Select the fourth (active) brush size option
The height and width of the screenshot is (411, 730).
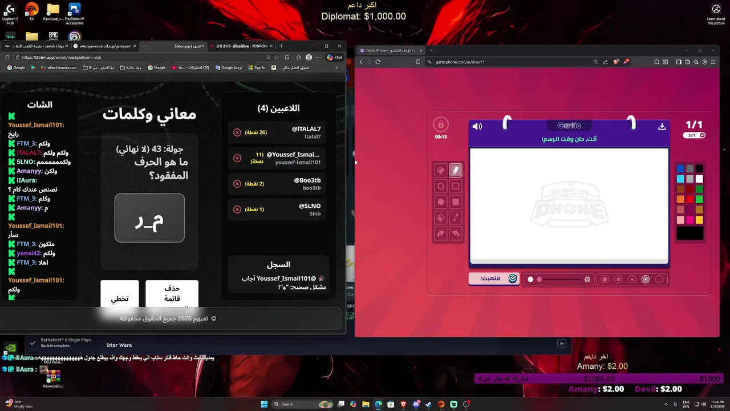tap(646, 279)
